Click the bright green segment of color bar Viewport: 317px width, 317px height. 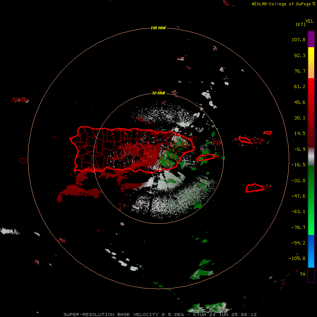(x=311, y=200)
